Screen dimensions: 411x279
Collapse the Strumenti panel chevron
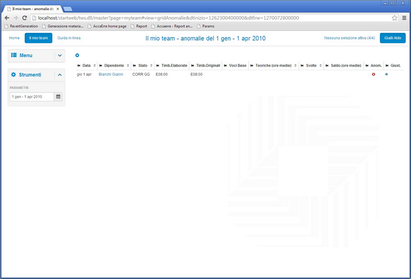click(59, 75)
